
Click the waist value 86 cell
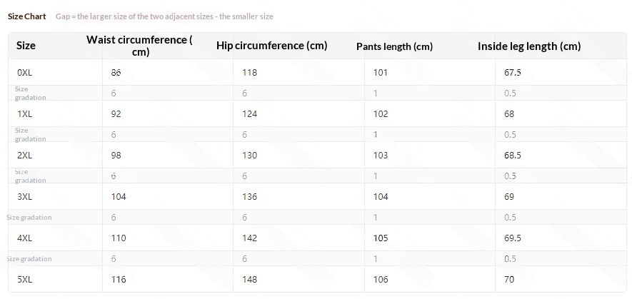tap(116, 73)
